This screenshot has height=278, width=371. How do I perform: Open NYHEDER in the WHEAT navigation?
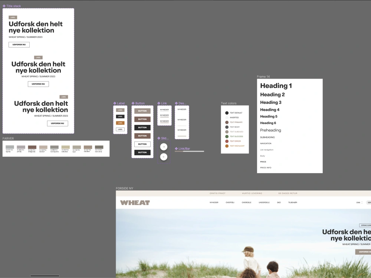click(214, 203)
